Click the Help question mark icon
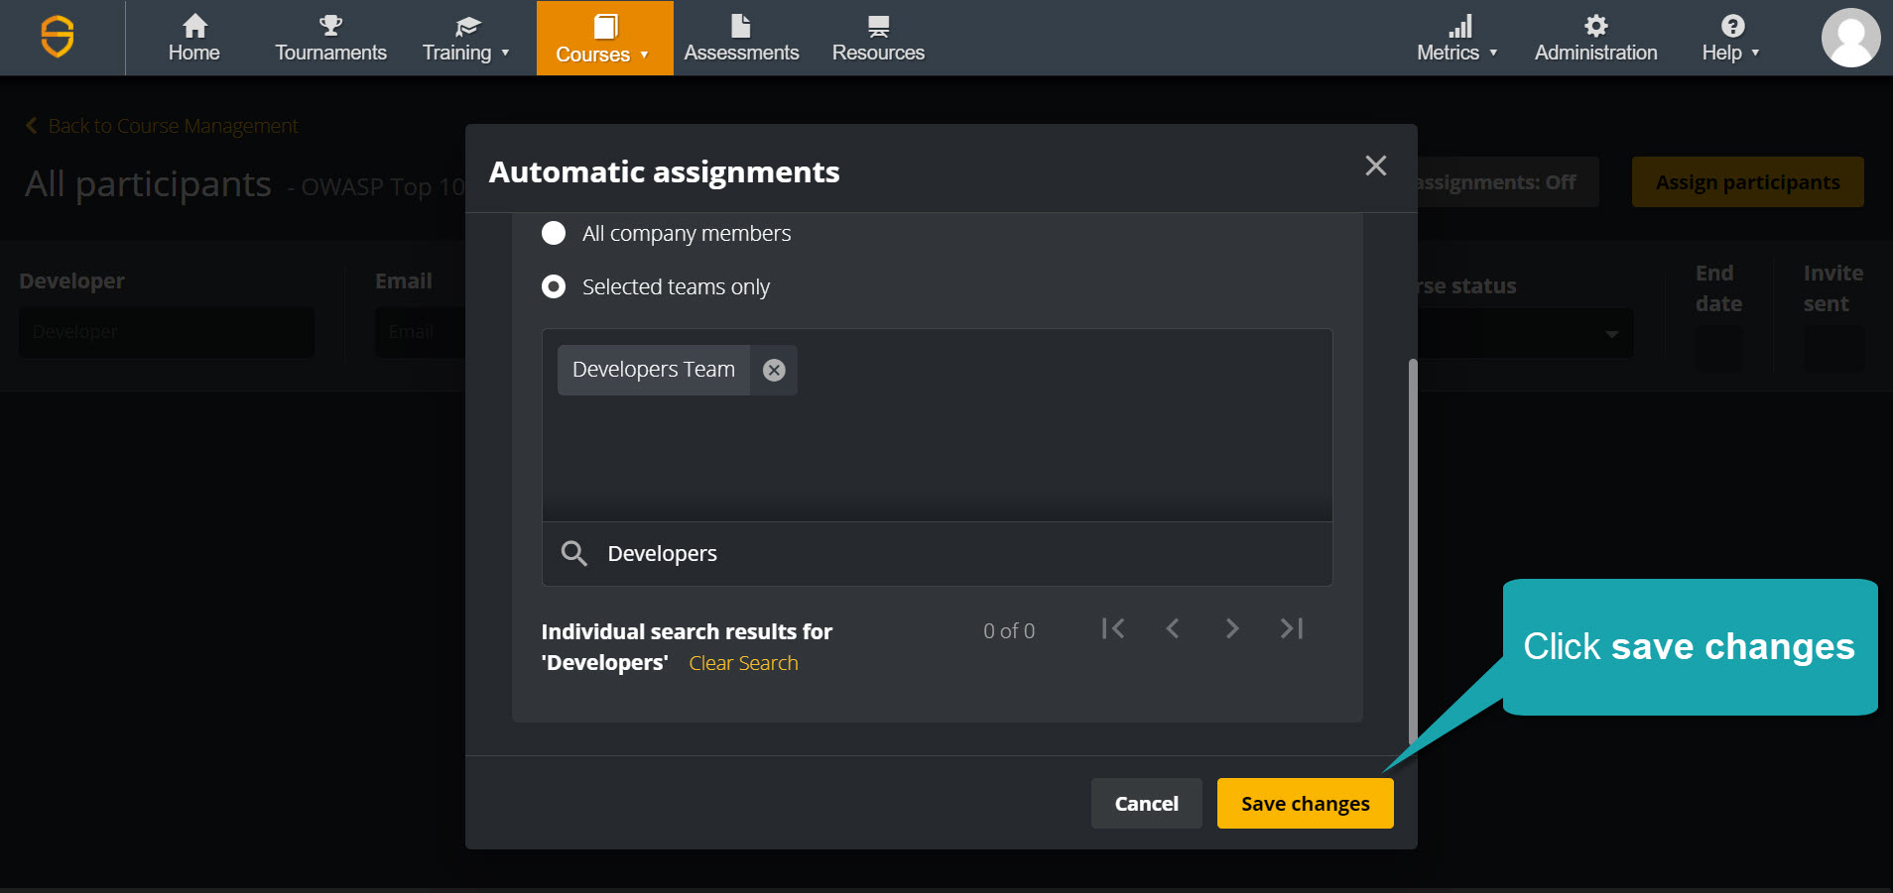 (x=1732, y=26)
